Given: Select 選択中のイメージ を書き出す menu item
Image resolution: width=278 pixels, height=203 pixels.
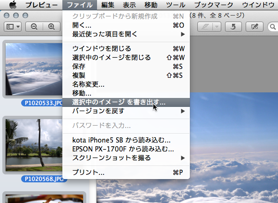Looking at the screenshot, I should point(126,102).
